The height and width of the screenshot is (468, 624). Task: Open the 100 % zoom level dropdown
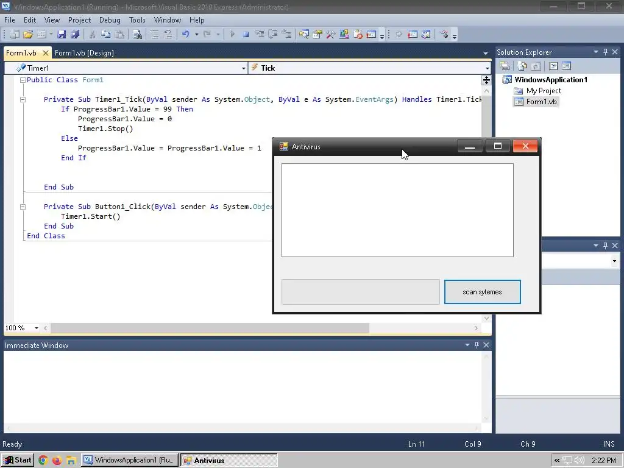point(36,328)
